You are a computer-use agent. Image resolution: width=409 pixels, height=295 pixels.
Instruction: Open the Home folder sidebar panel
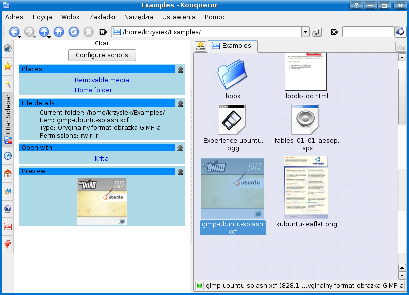click(x=8, y=173)
